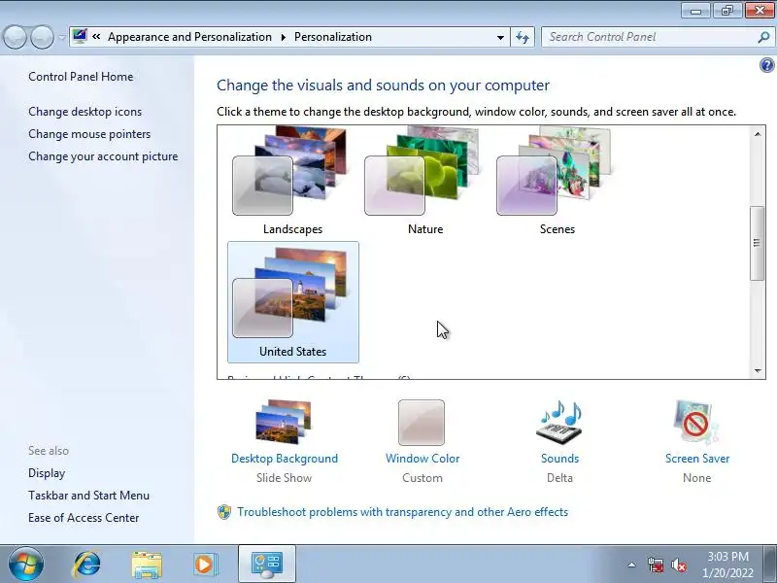Click the Back navigation button
Screen dimensions: 777x583
15,37
